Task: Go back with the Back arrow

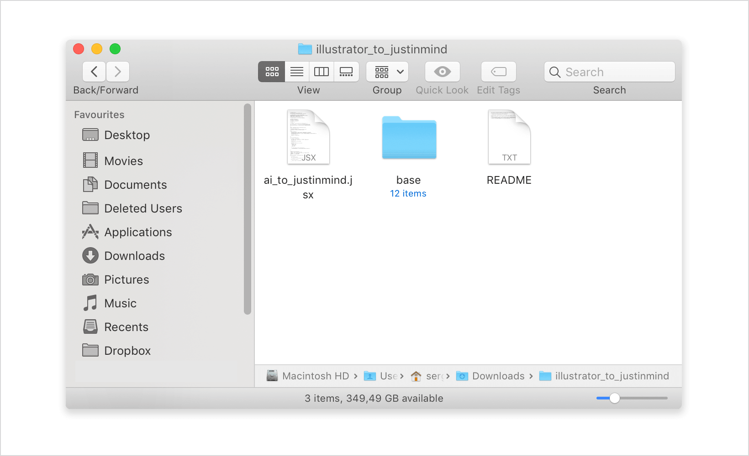Action: point(94,72)
